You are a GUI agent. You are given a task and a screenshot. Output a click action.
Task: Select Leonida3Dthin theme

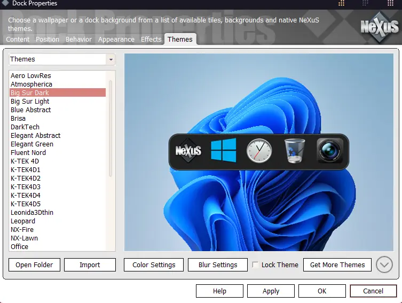coord(58,213)
